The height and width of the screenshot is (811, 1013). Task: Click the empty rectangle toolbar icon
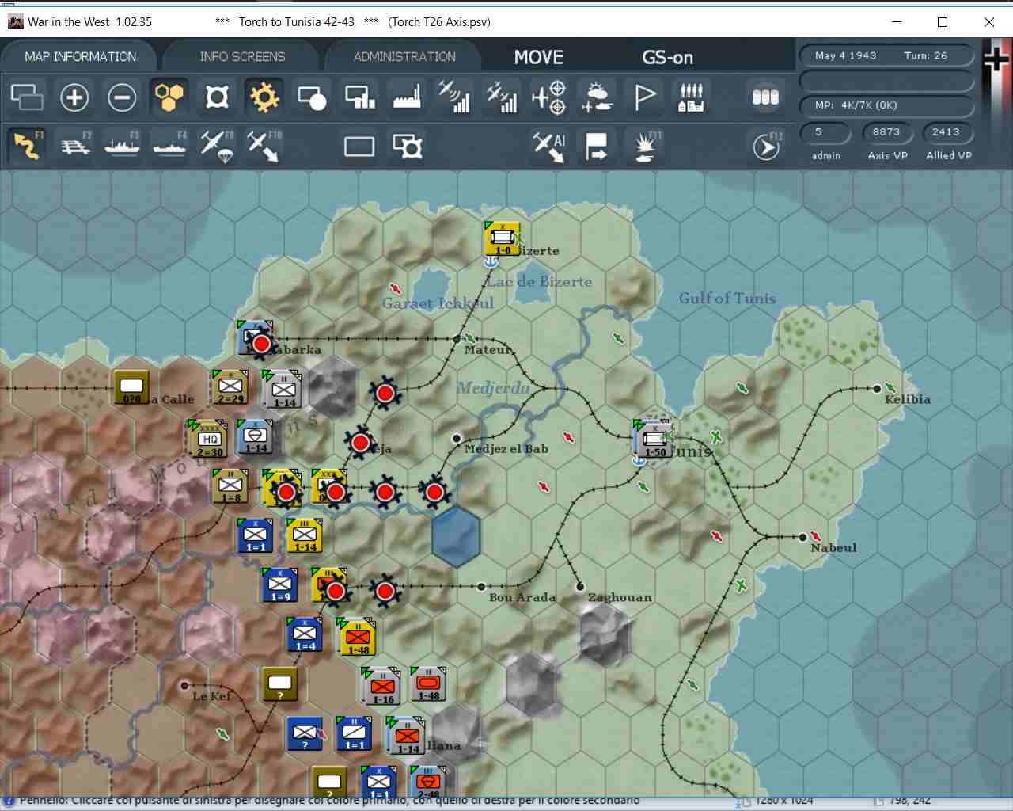tap(359, 146)
